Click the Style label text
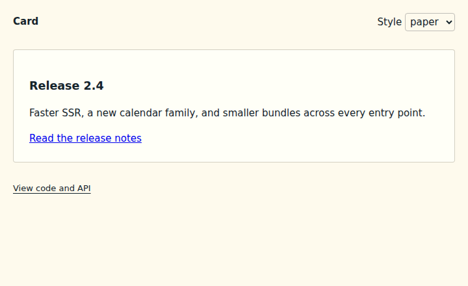468x286 pixels. tap(389, 22)
